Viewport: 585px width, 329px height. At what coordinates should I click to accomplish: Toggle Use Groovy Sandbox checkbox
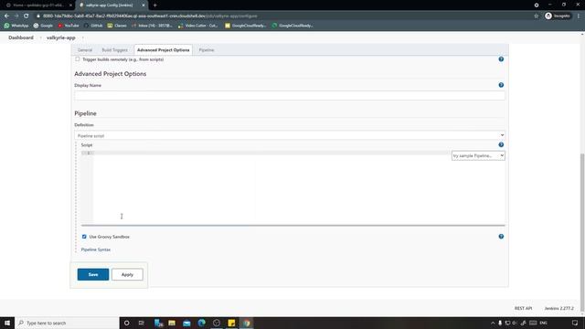click(84, 237)
